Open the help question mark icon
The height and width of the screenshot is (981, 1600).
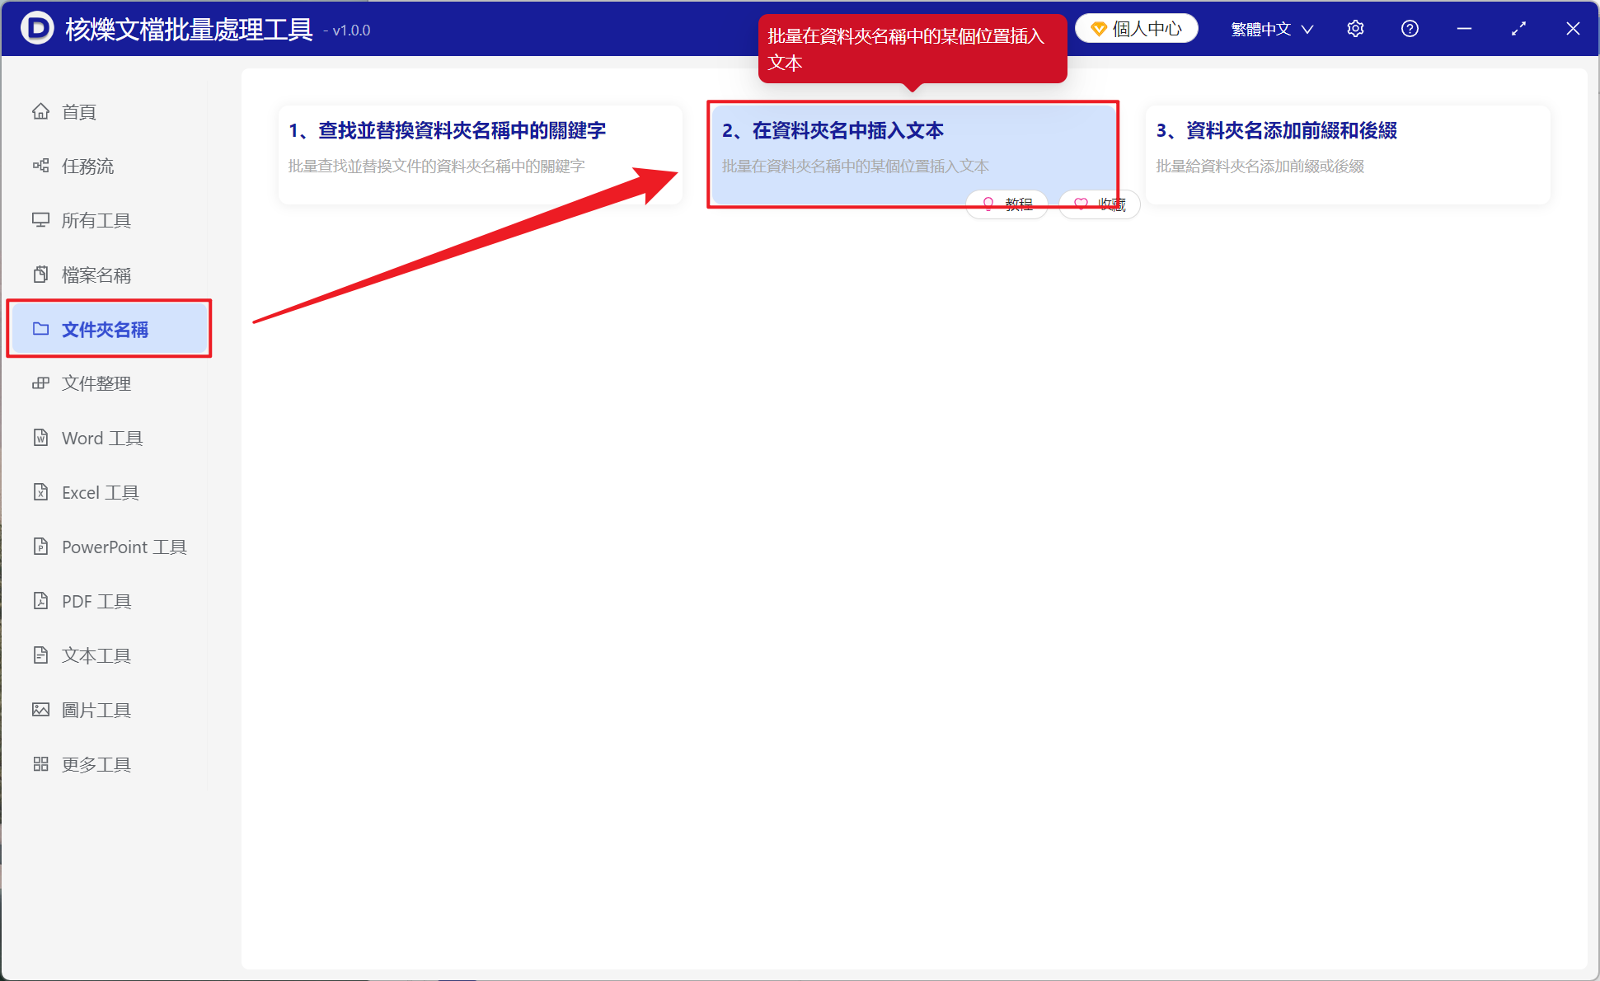pyautogui.click(x=1410, y=29)
